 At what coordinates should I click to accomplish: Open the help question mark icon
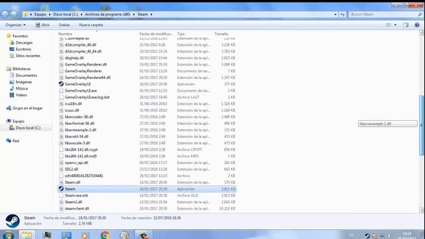pyautogui.click(x=417, y=25)
